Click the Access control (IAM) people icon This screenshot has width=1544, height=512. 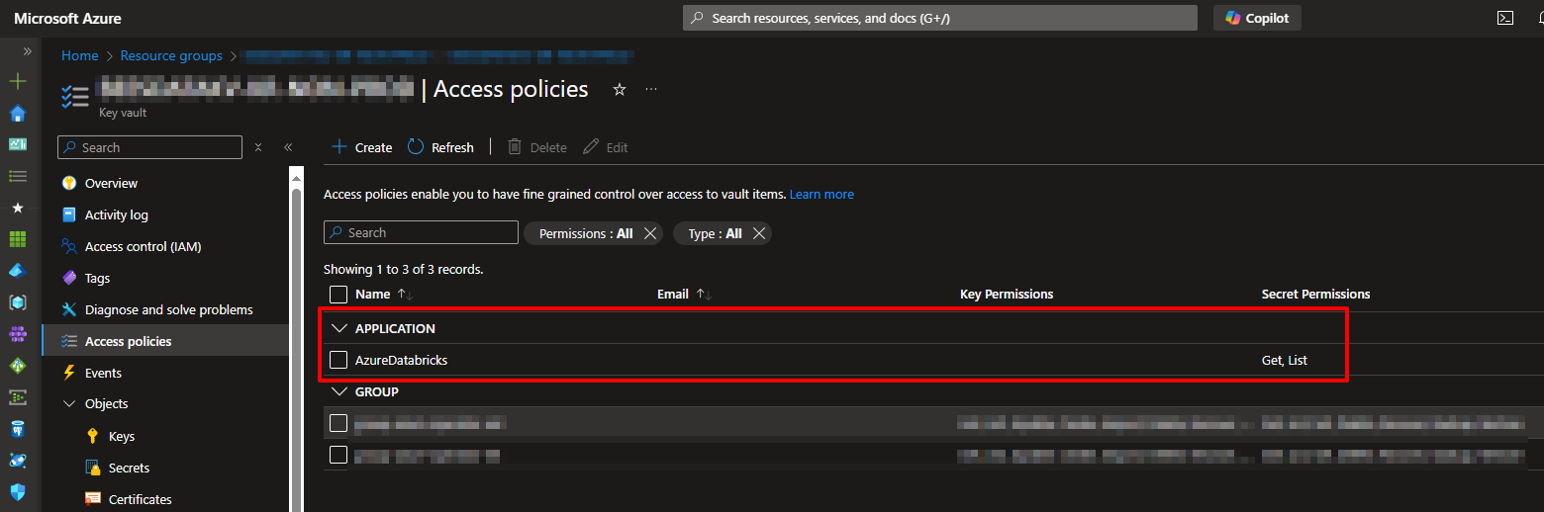[x=68, y=246]
